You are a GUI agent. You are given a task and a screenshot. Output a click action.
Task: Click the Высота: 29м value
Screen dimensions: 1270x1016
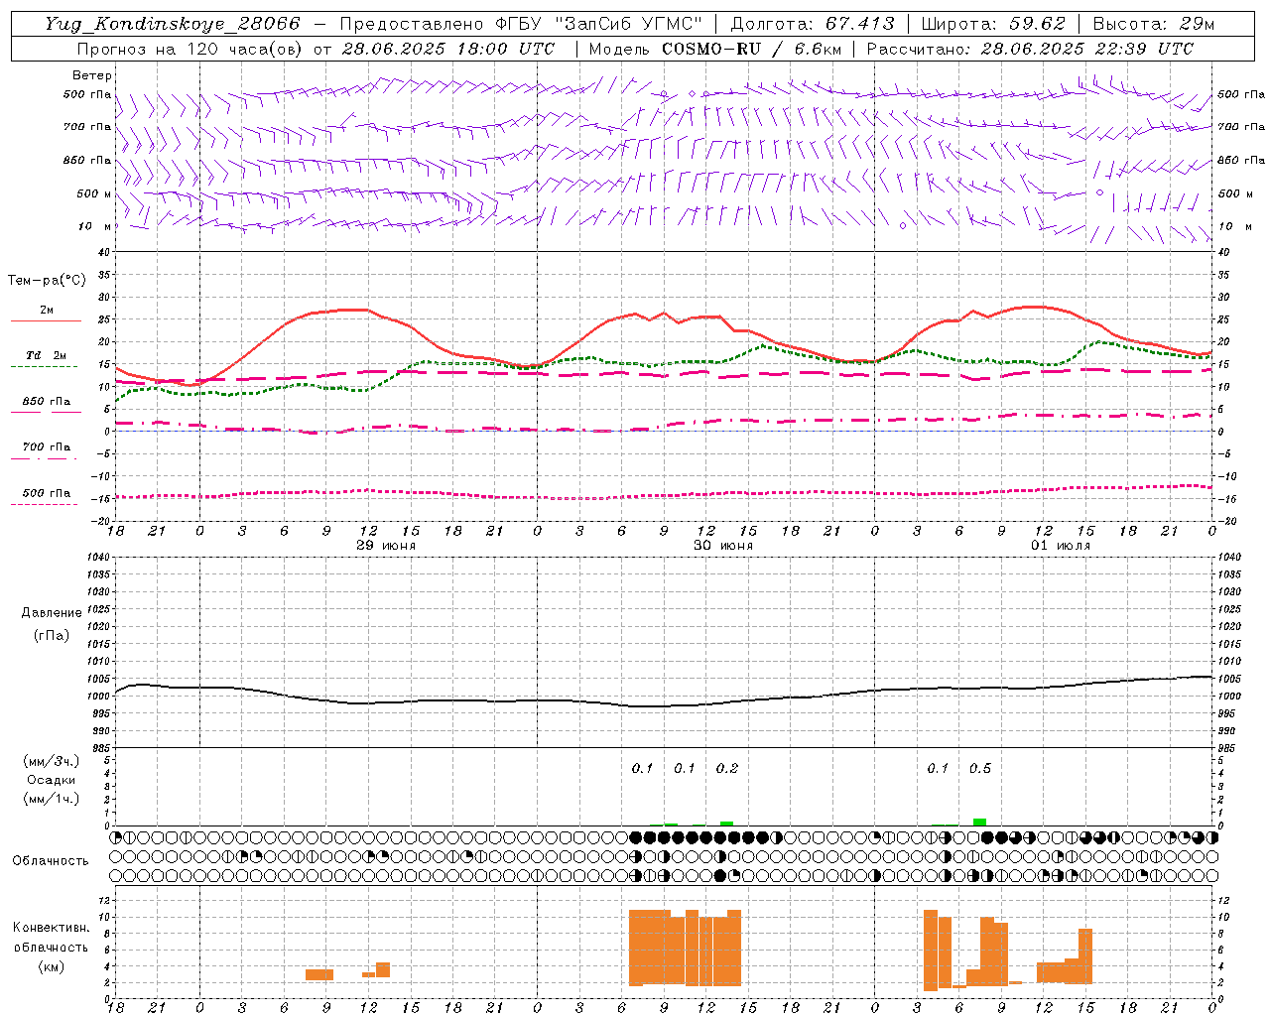1154,24
